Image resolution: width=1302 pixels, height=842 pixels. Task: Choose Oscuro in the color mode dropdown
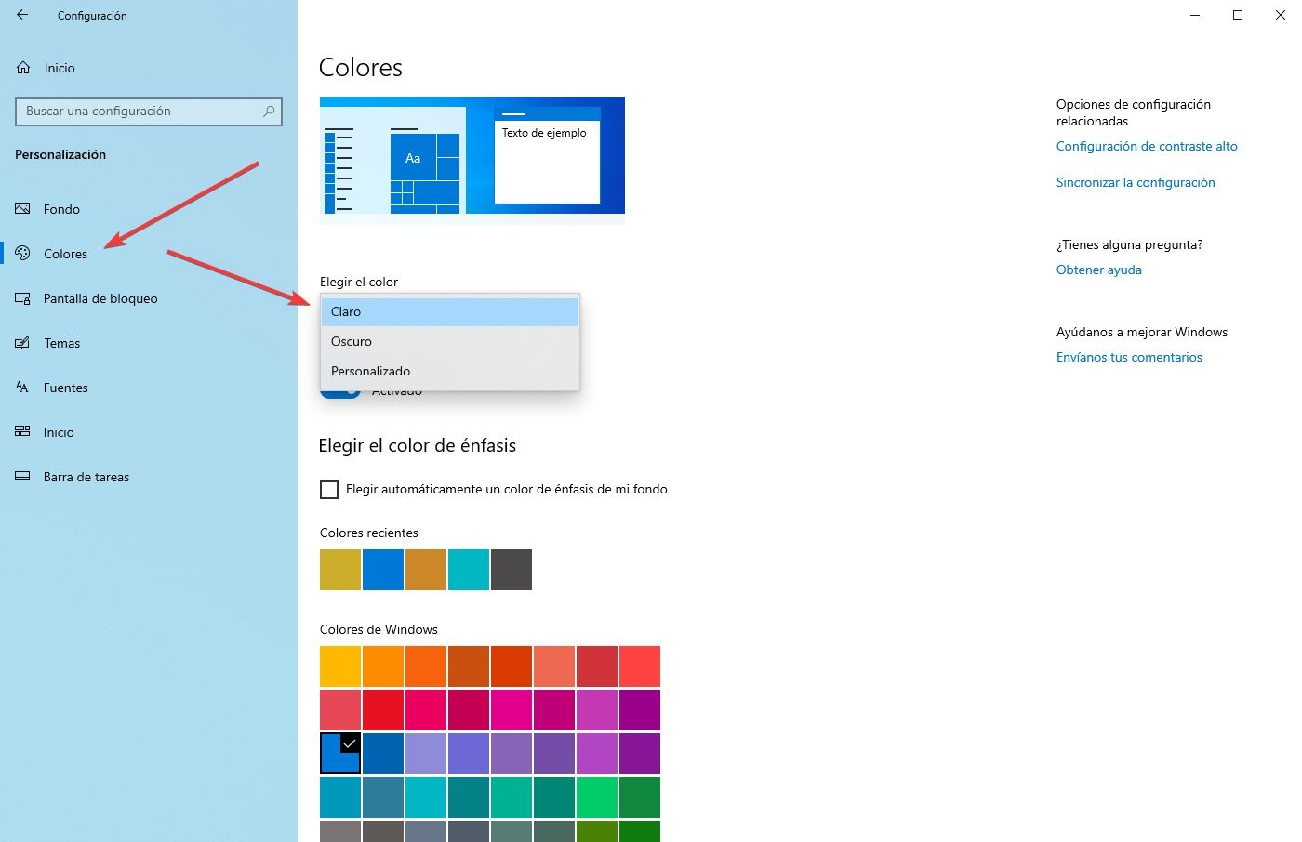(x=450, y=341)
